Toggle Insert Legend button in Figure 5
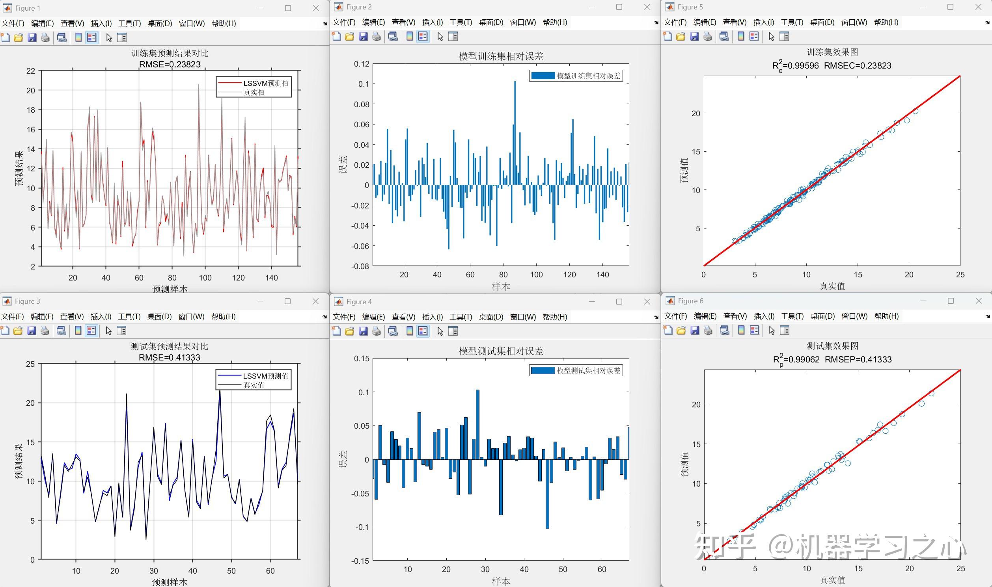Viewport: 992px width, 587px height. (x=754, y=37)
